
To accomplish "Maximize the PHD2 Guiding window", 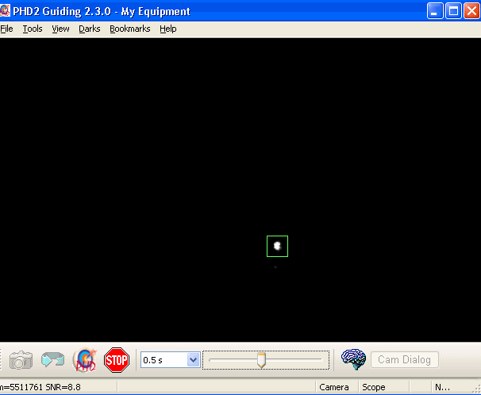I will pyautogui.click(x=453, y=11).
